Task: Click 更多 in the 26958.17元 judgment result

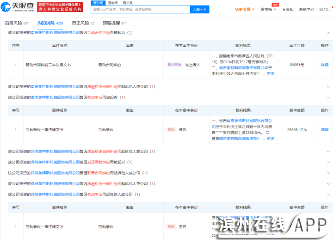Action: pyautogui.click(x=271, y=139)
